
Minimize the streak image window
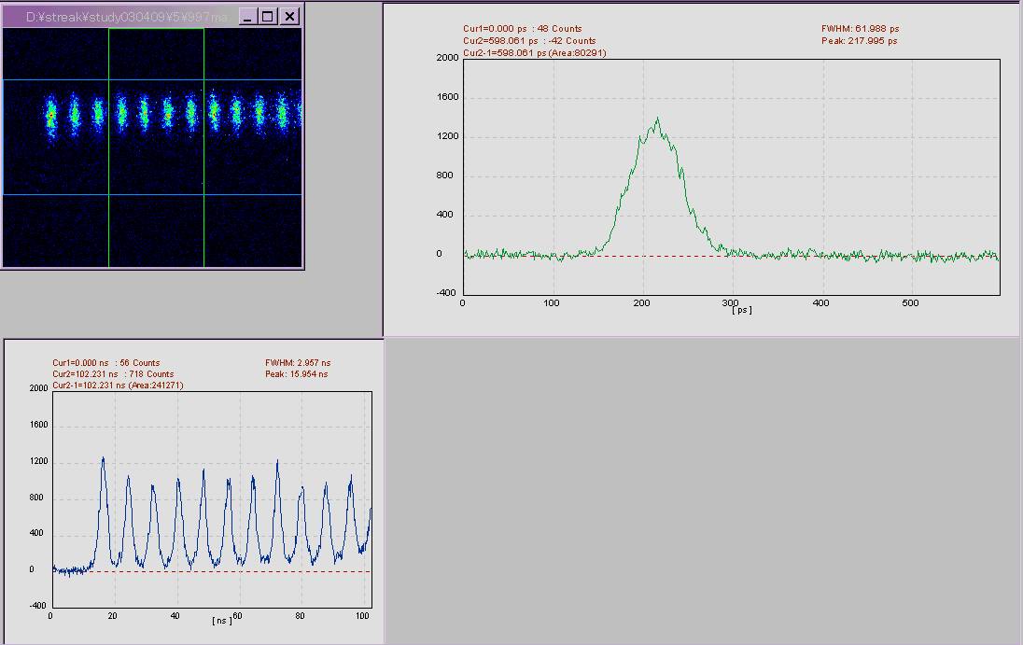(247, 17)
